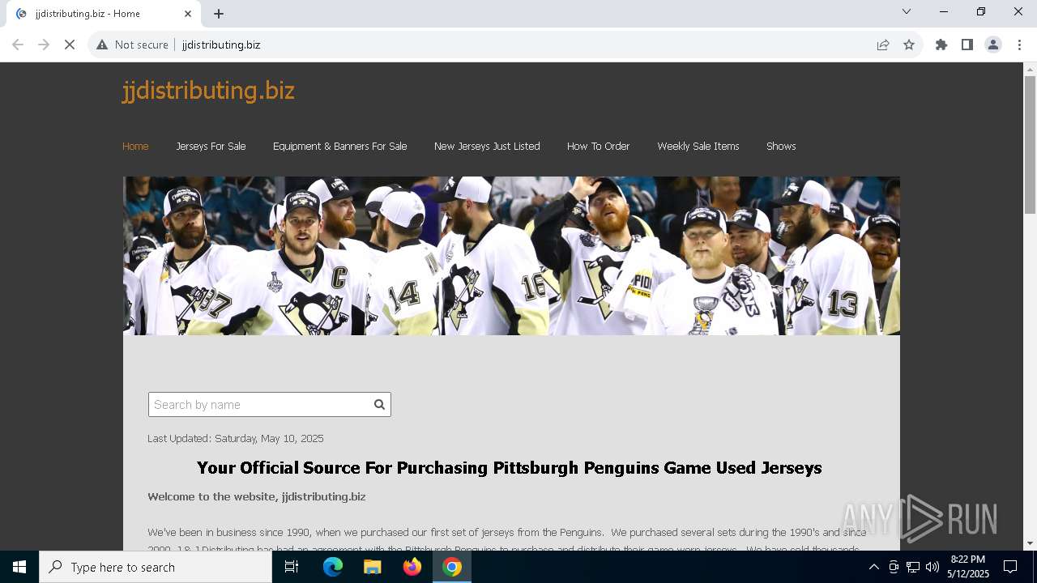Open File Explorer from the taskbar
The image size is (1037, 583).
[x=373, y=567]
